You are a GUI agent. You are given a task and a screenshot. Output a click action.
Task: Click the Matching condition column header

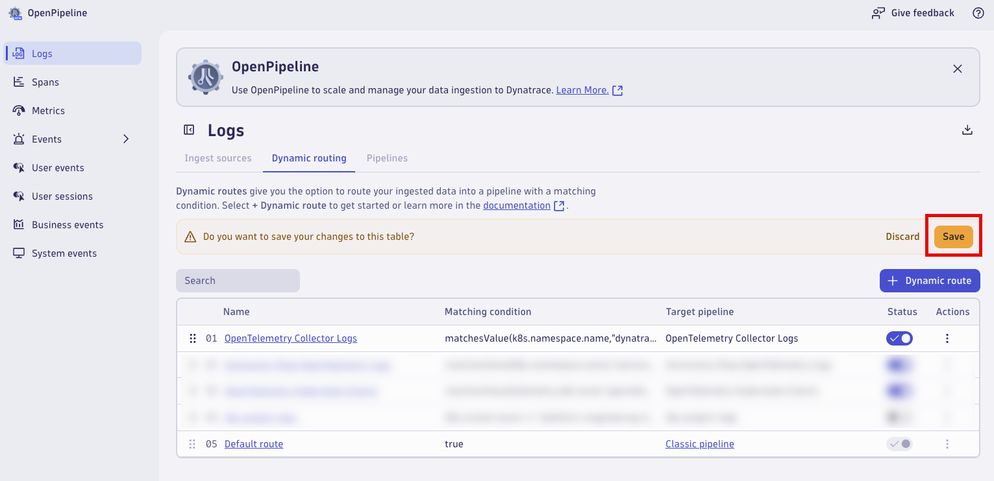pos(488,312)
